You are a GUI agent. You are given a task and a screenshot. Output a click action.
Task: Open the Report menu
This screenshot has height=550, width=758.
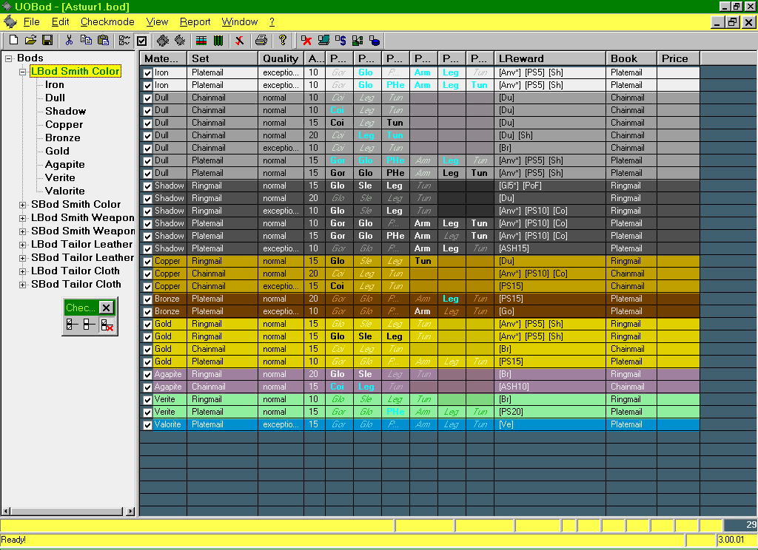pyautogui.click(x=195, y=22)
